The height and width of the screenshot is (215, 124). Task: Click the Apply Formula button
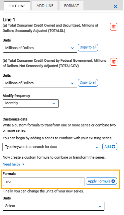pos(101,181)
